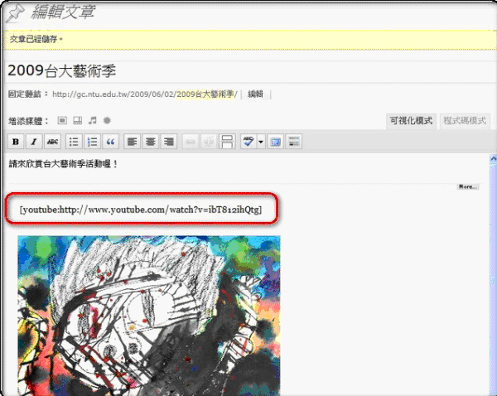Image resolution: width=497 pixels, height=396 pixels.
Task: Add audio via the music note icon
Action: coord(92,120)
